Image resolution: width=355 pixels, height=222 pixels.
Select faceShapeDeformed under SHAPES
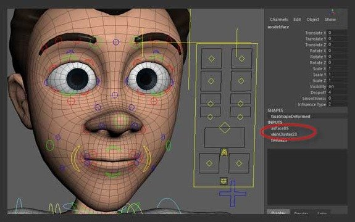pos(290,116)
